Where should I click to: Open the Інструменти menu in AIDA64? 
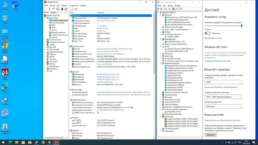tap(74, 5)
